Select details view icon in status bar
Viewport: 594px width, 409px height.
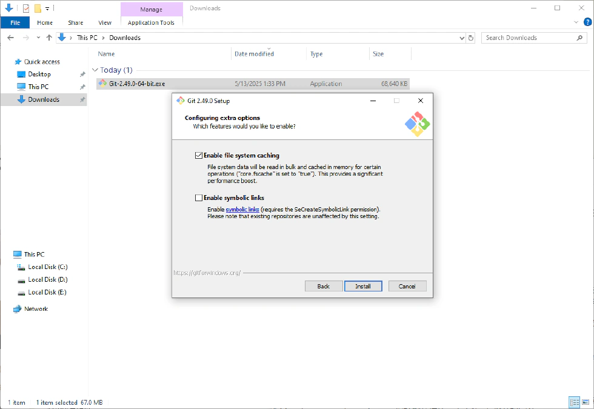574,402
